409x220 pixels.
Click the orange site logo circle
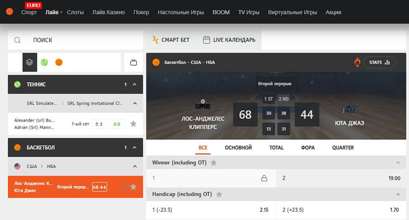point(10,12)
